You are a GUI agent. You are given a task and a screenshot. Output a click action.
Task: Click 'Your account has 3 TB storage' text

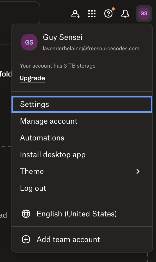click(58, 66)
